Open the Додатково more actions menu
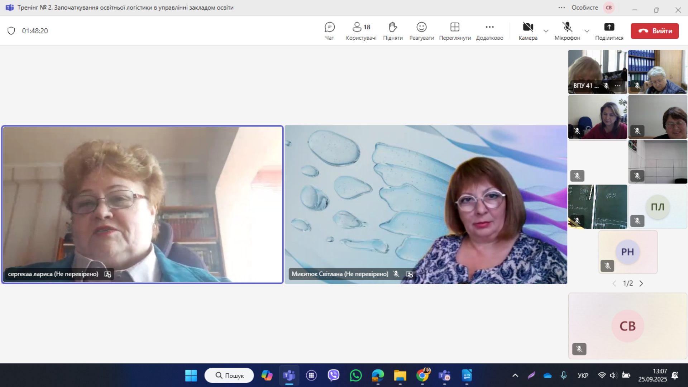Screen dimensions: 688x387 (489, 31)
